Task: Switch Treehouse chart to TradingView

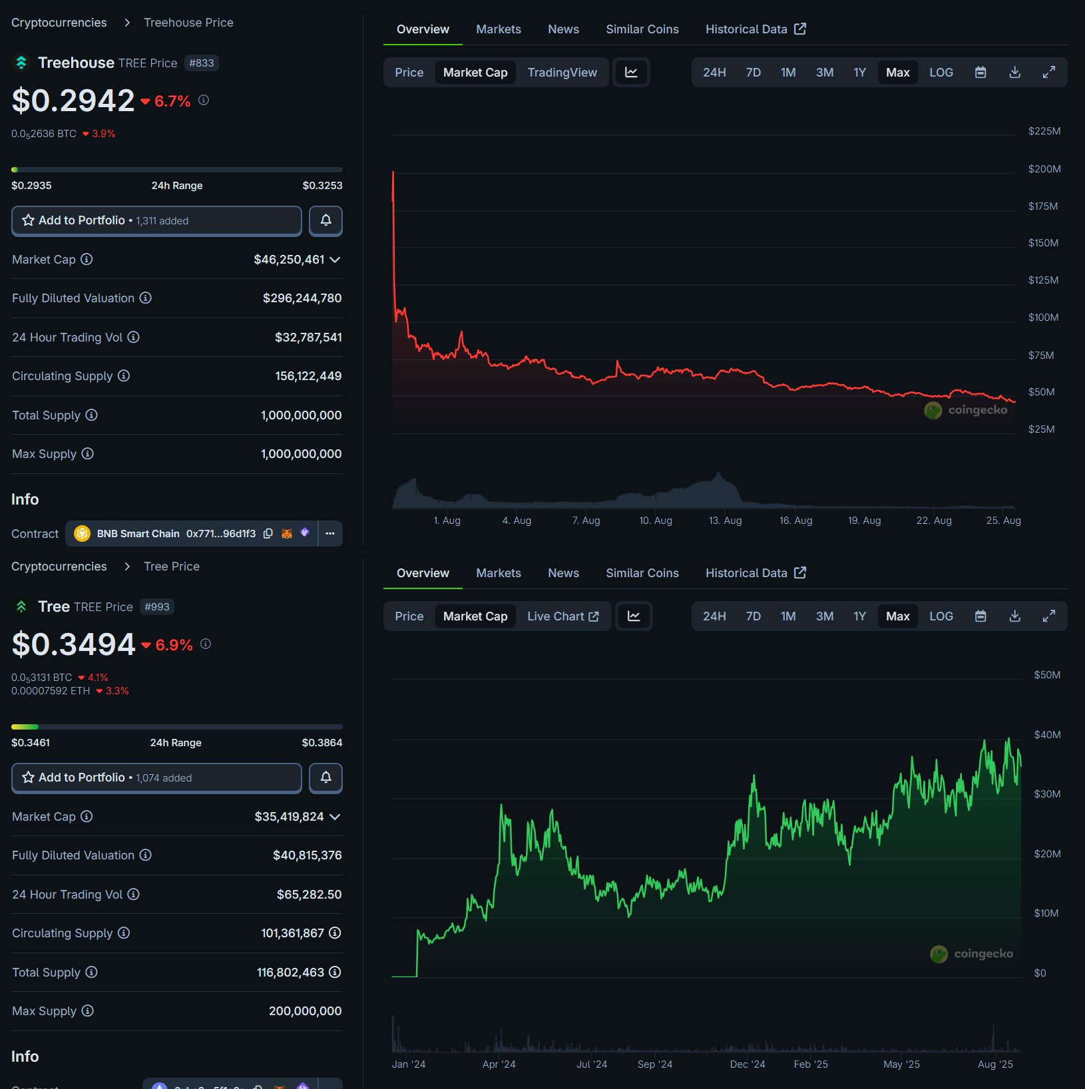Action: click(x=562, y=73)
